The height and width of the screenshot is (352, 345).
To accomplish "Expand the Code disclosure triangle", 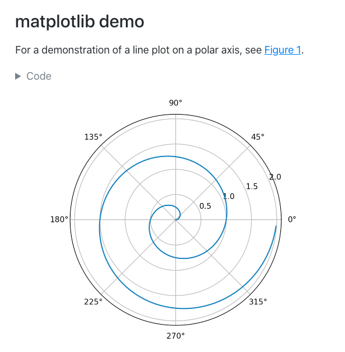I will click(18, 76).
